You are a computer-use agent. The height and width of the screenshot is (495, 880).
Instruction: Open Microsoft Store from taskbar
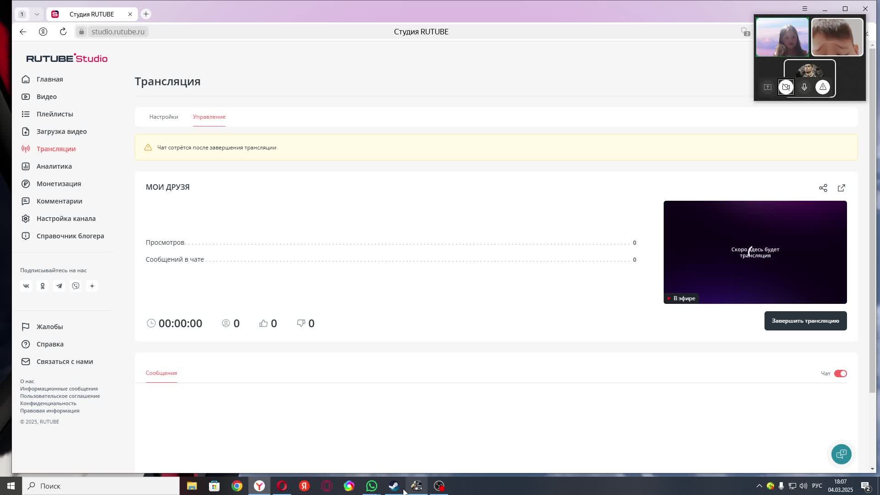(214, 486)
